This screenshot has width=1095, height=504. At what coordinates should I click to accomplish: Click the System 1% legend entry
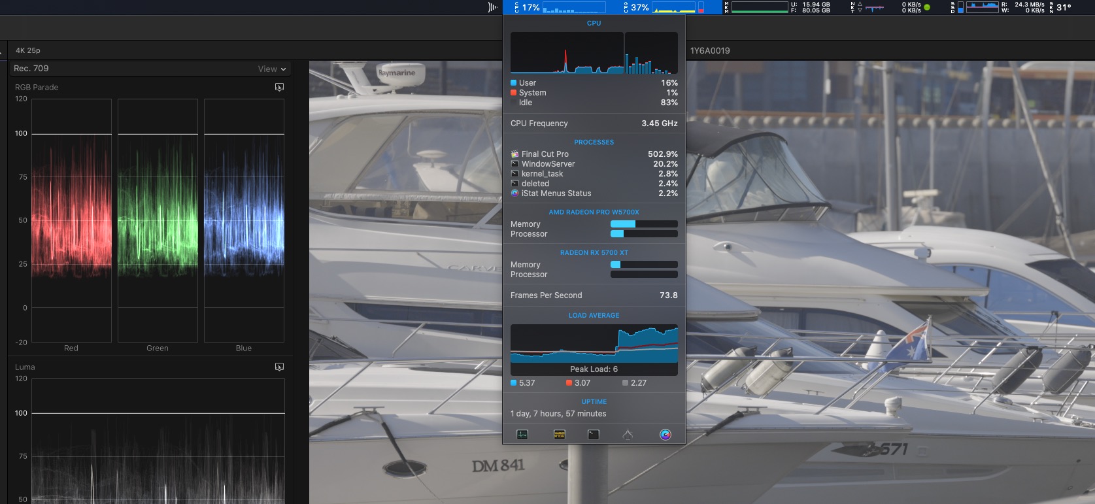coord(594,93)
